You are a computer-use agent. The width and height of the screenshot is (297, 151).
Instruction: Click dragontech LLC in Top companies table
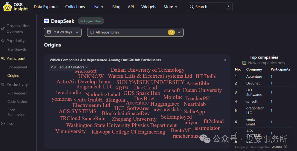click(255, 111)
